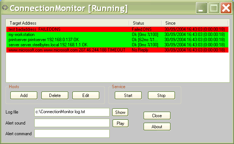Select the printserver 192.168.0.137 row
The width and height of the screenshot is (234, 144).
tap(117, 40)
